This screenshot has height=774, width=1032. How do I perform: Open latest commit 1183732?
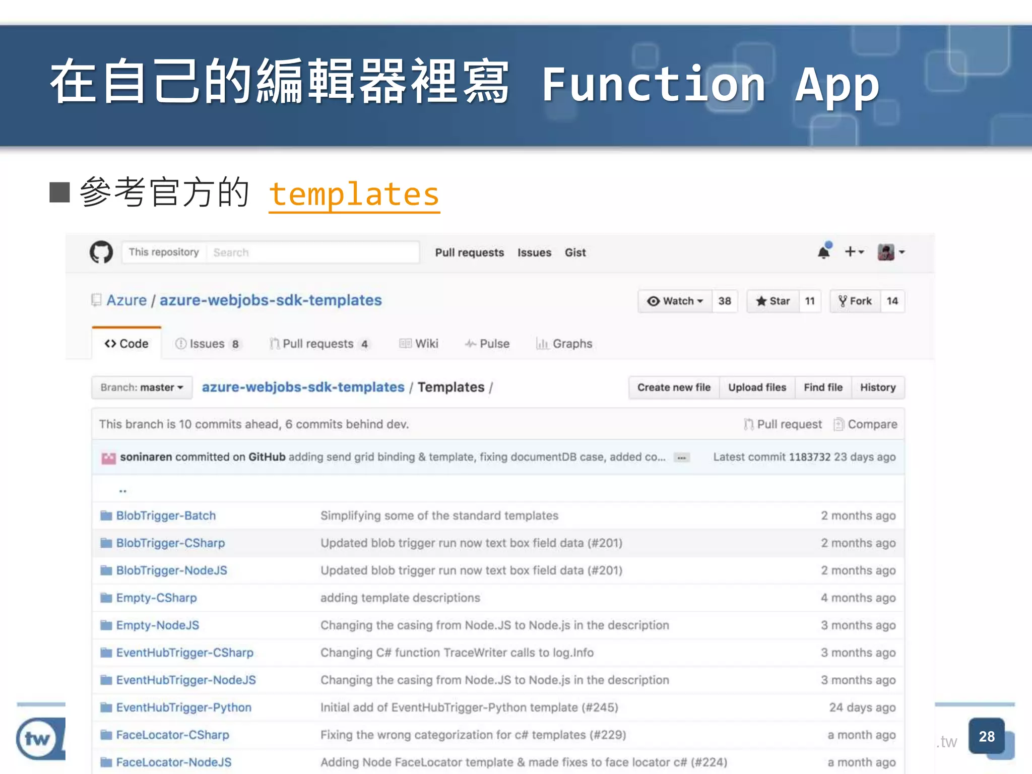(x=809, y=457)
